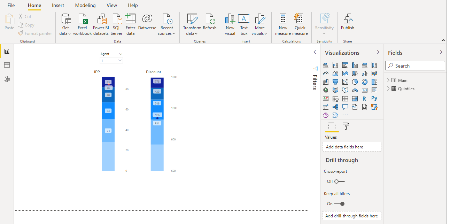The image size is (450, 224).
Task: Select the scatter chart visual
Action: click(345, 82)
